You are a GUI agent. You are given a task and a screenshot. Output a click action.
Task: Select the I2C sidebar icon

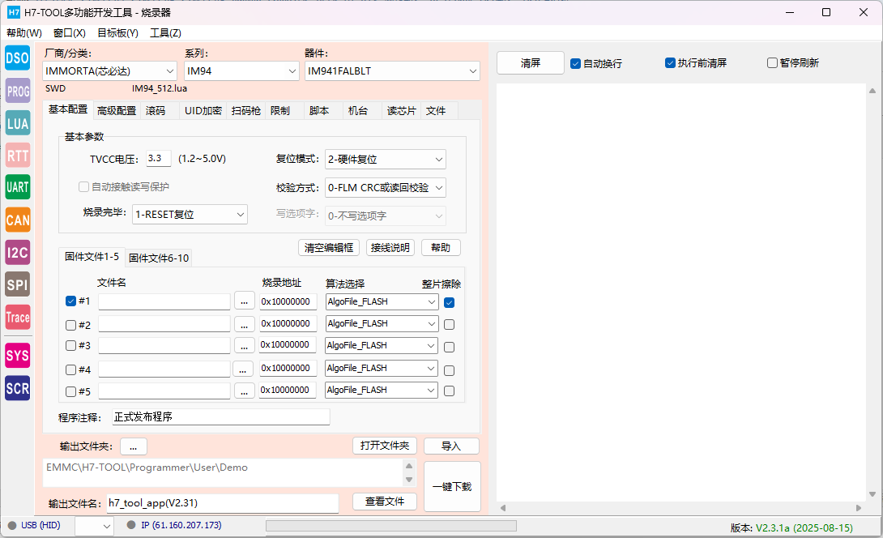[x=18, y=252]
